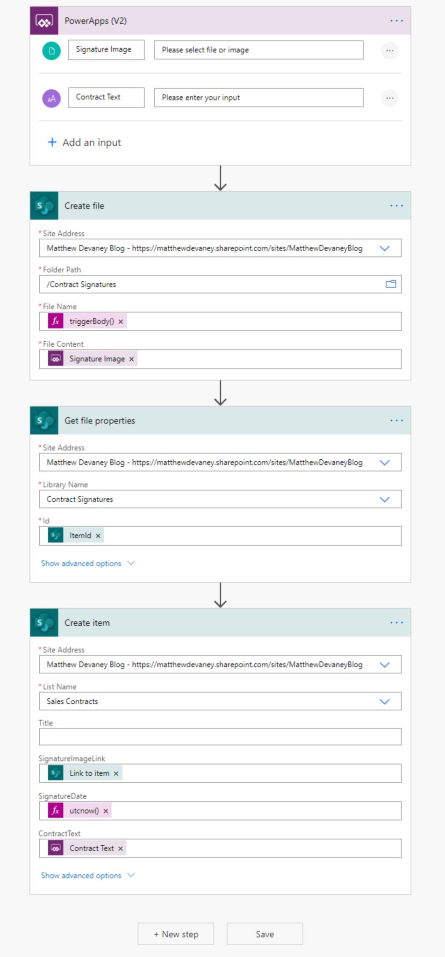Click the Contract Text text input icon
The image size is (445, 957).
51,98
